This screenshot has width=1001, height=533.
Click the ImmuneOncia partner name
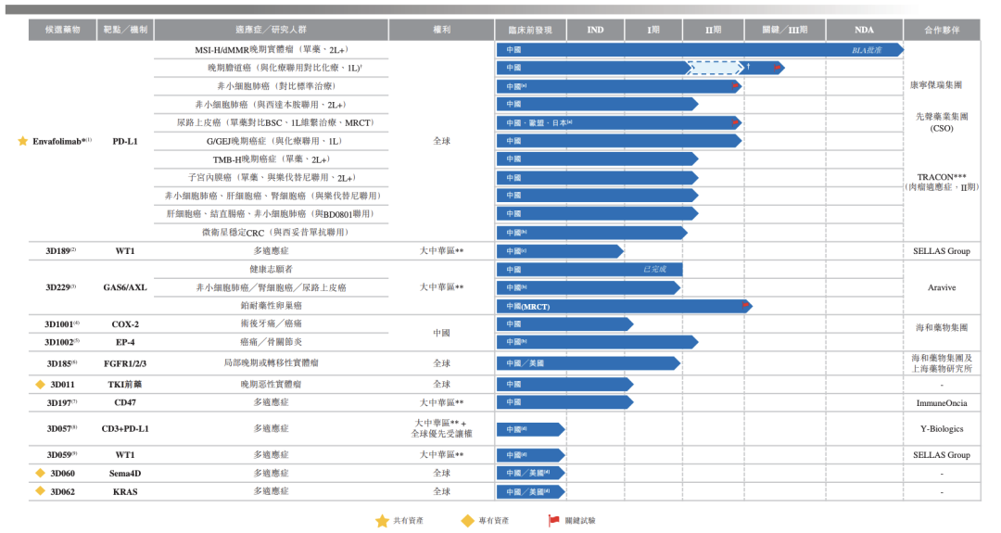[x=942, y=403]
